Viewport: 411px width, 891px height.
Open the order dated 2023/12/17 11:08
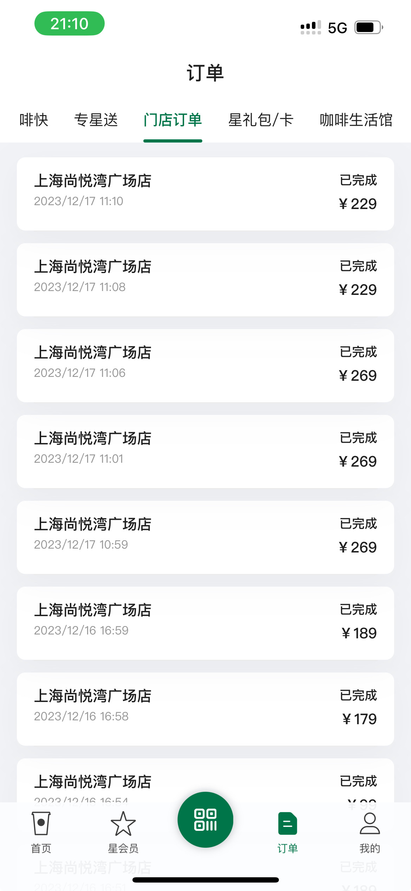[205, 280]
